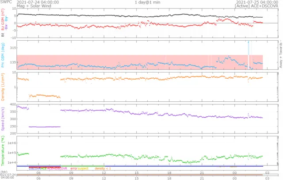
Task: Click the '00' hour tick on bottom time axis
Action: tap(234, 178)
